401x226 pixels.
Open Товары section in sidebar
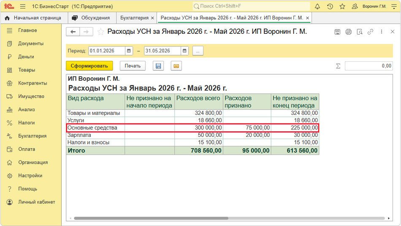27,70
